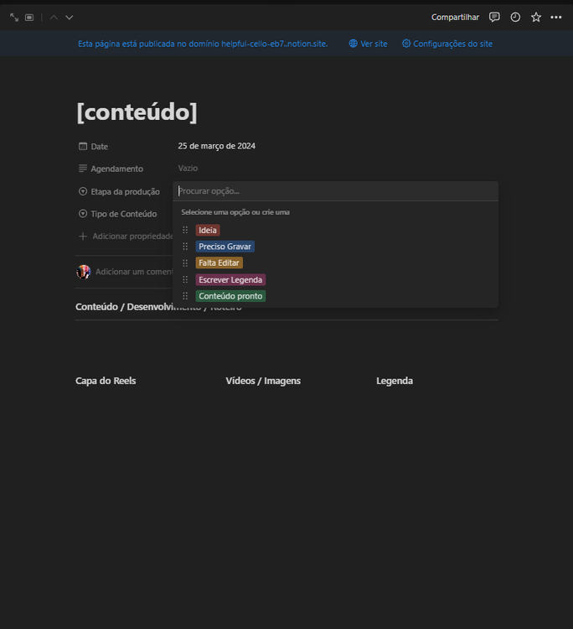Click the expand to full page icon
This screenshot has height=629, width=573.
click(14, 18)
